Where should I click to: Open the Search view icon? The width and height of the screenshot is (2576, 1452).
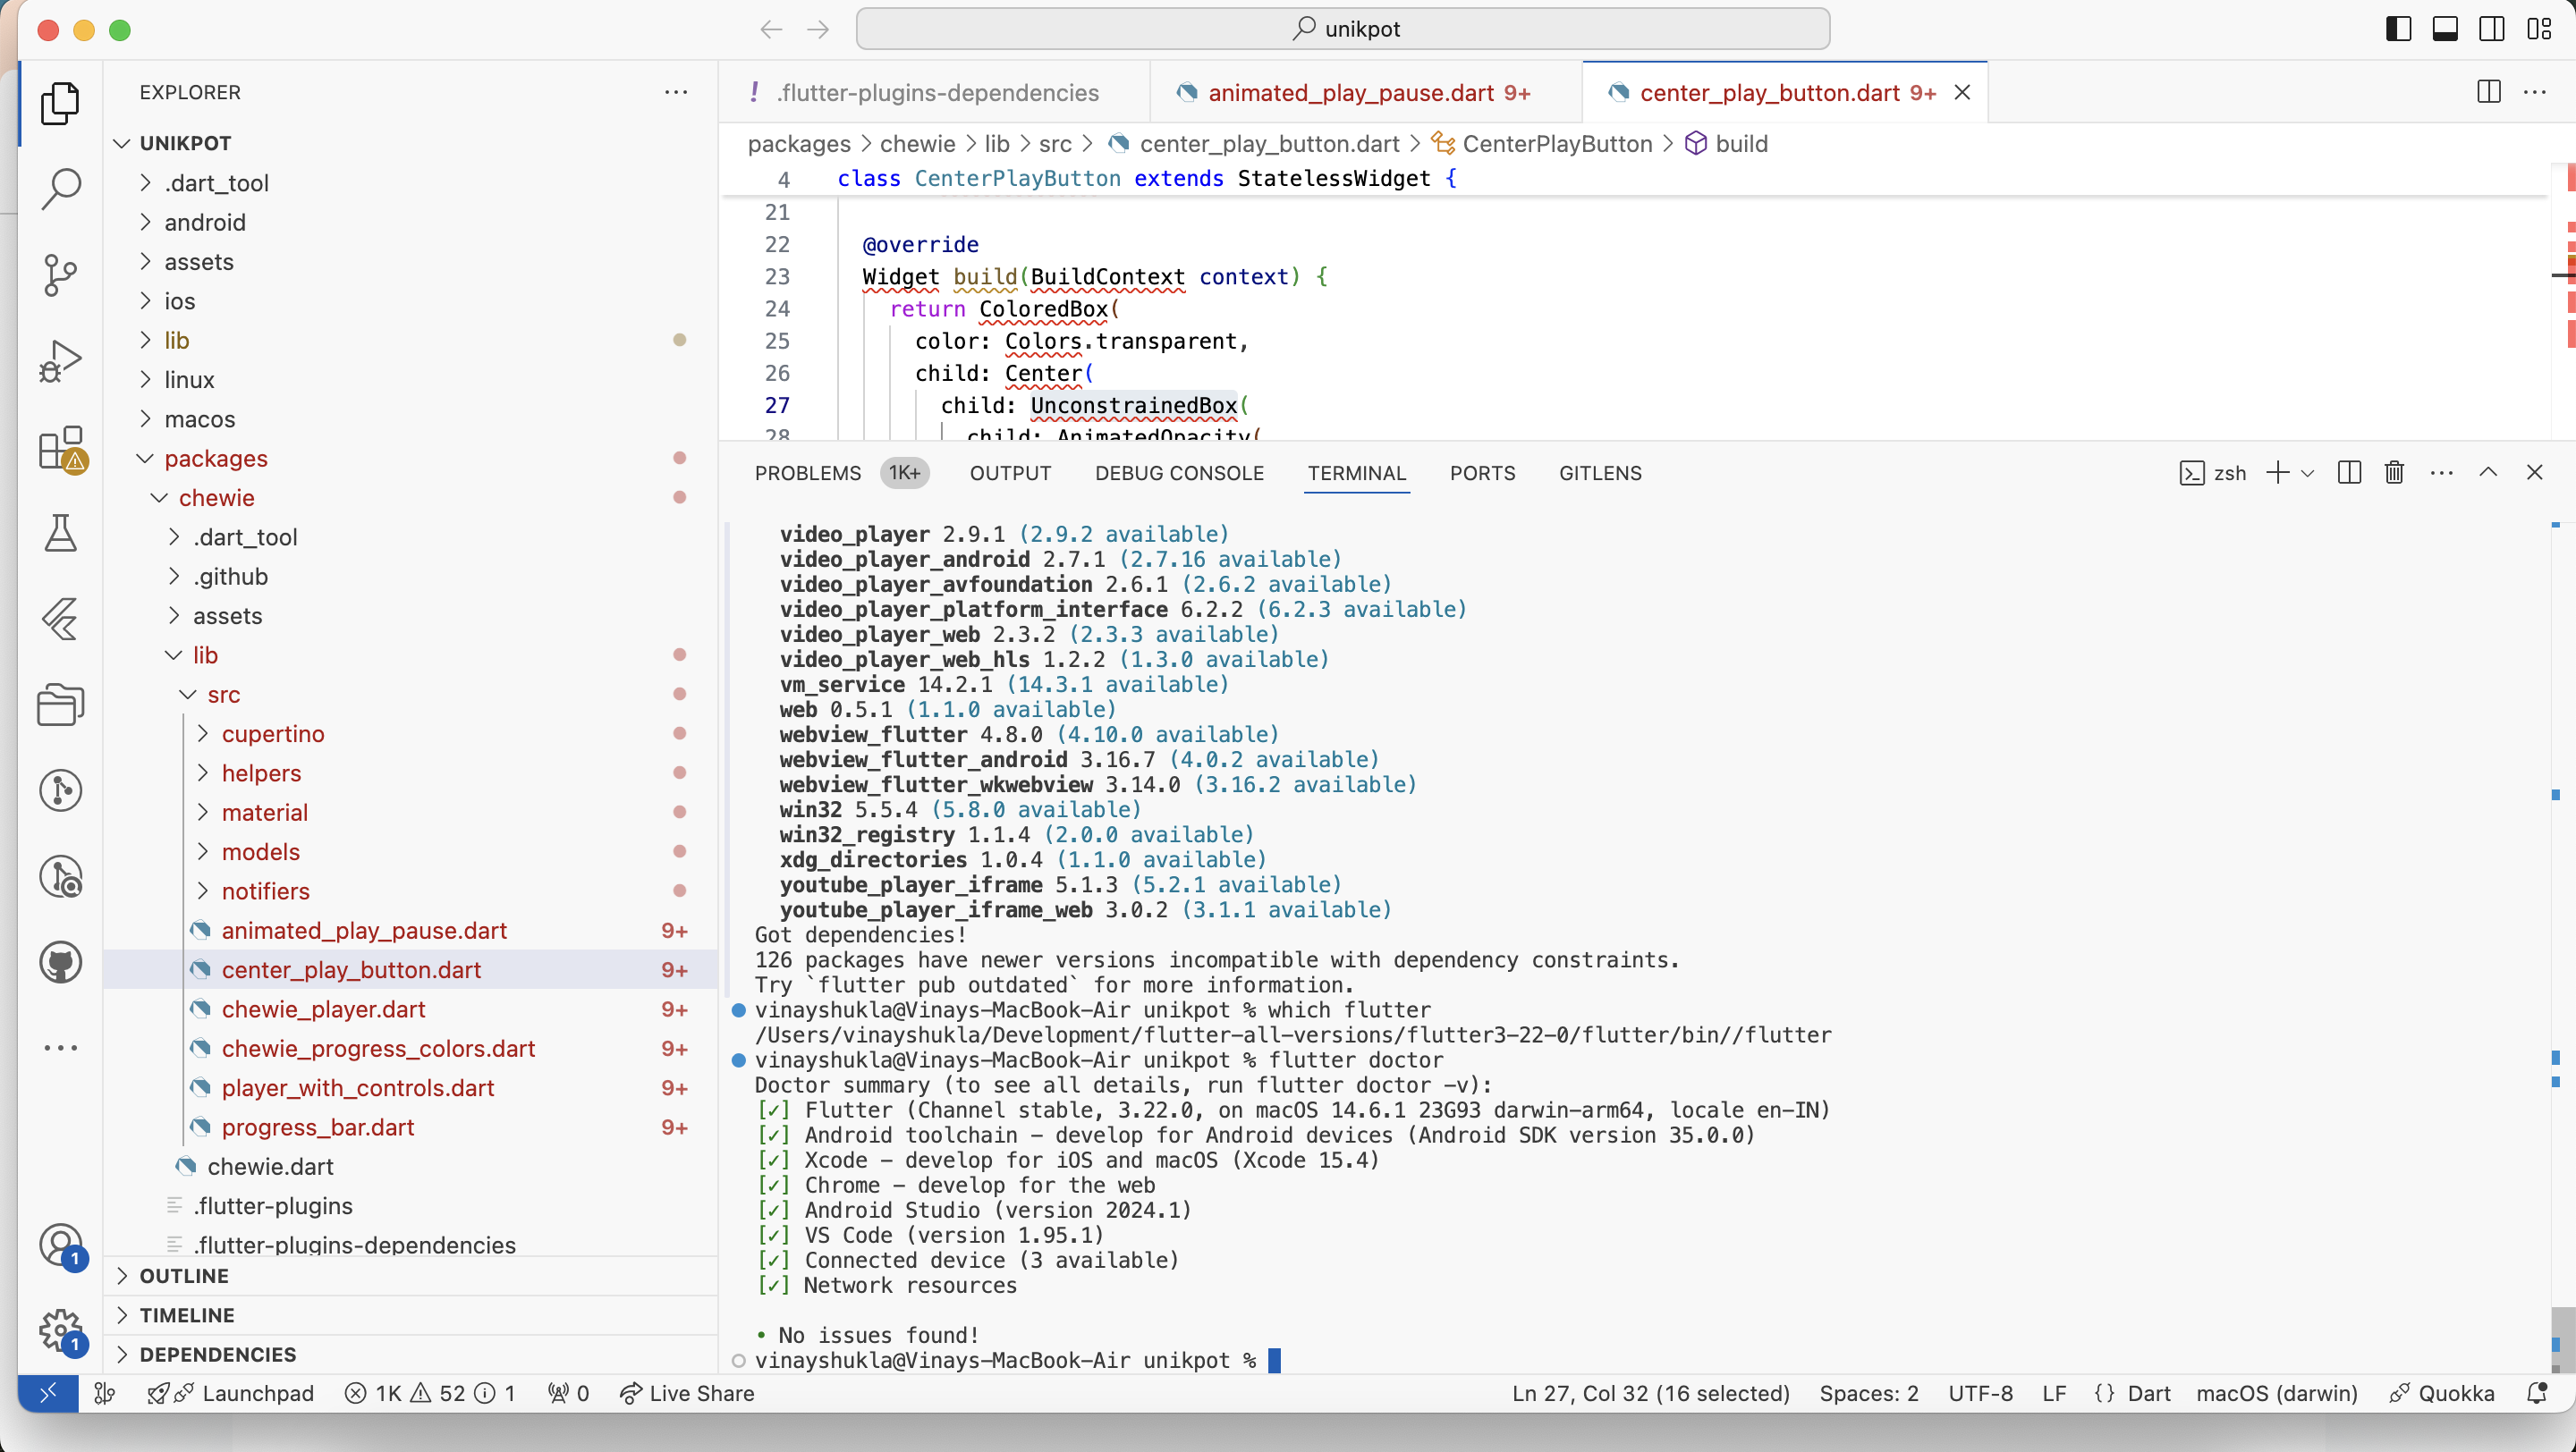point(60,189)
